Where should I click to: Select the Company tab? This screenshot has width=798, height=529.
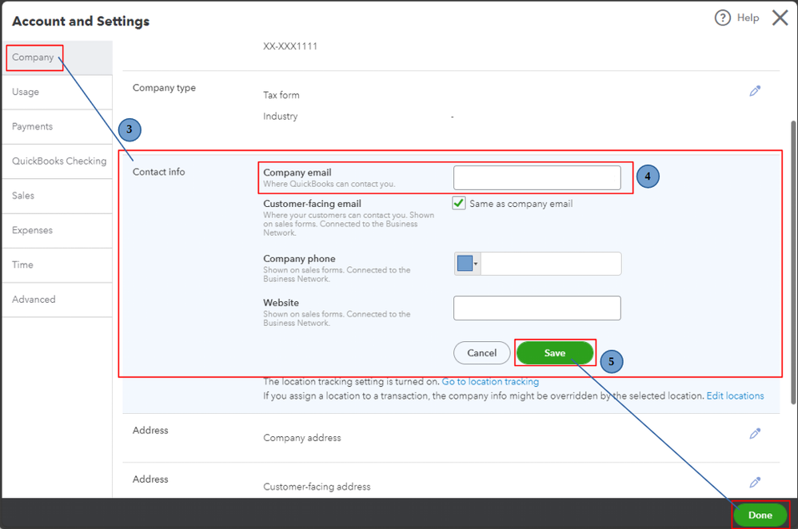coord(57,58)
